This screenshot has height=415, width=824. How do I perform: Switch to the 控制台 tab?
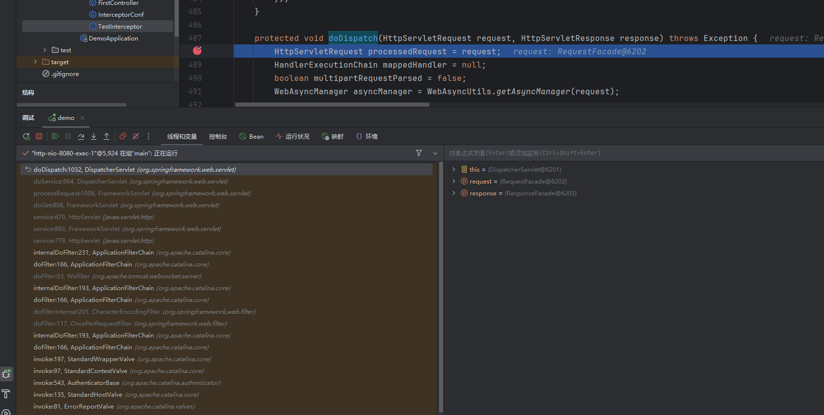218,137
